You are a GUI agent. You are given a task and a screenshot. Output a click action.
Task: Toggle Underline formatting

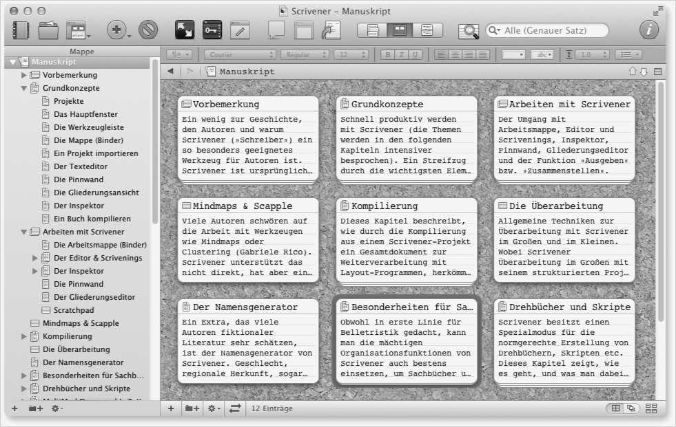pyautogui.click(x=415, y=55)
